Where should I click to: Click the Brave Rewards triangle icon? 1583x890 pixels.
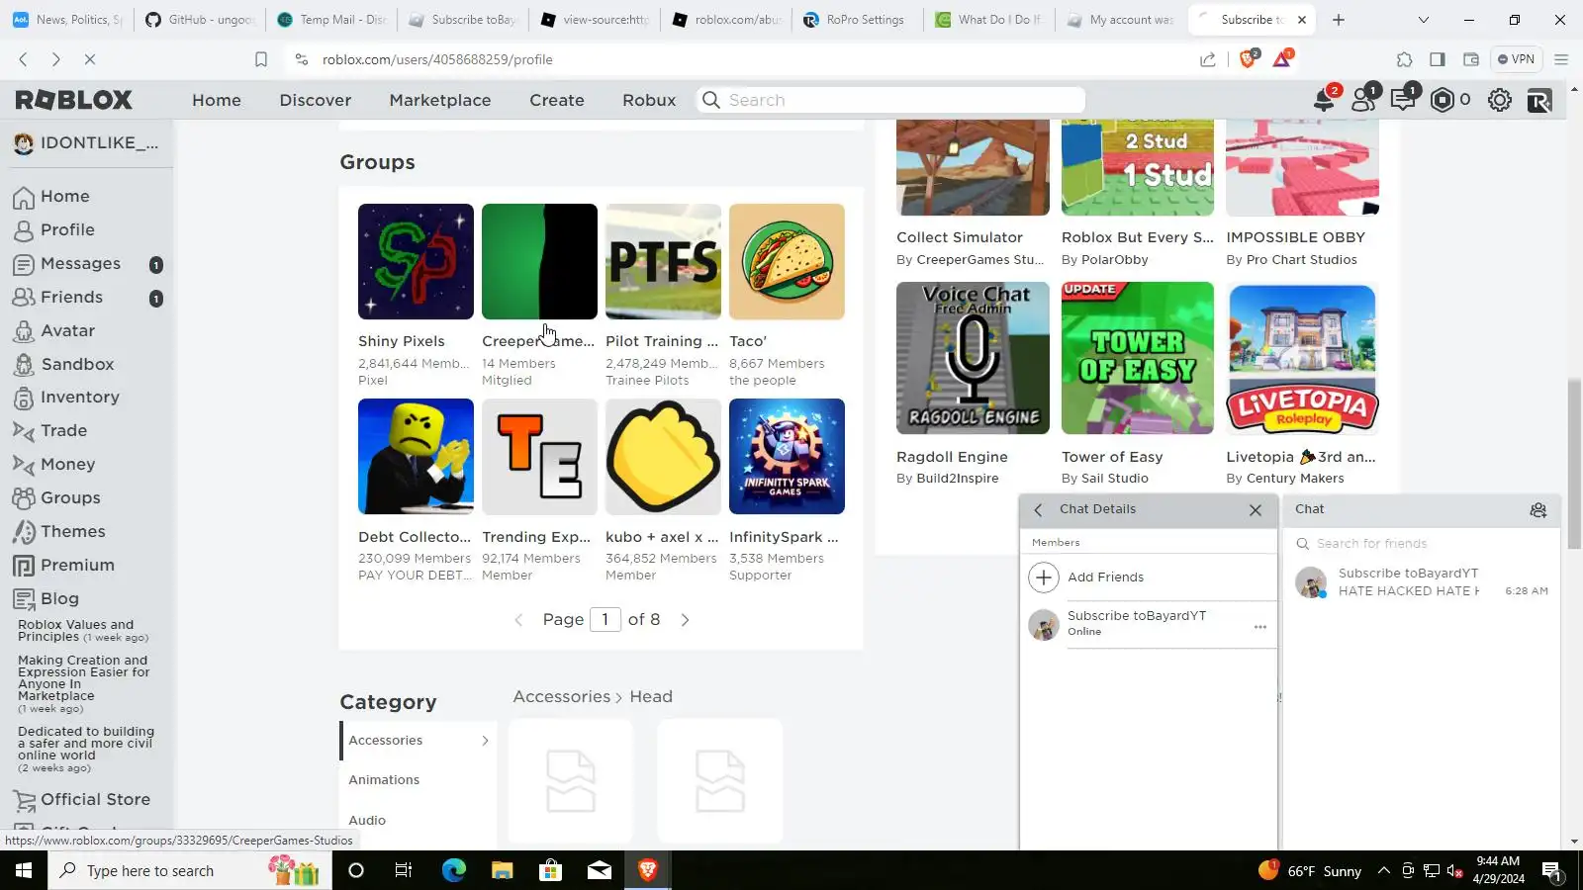[x=1282, y=59]
